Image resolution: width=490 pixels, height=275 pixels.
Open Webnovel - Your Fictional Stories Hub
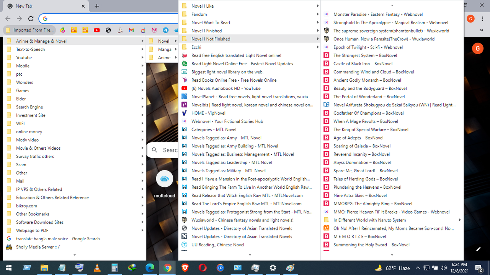click(250, 121)
